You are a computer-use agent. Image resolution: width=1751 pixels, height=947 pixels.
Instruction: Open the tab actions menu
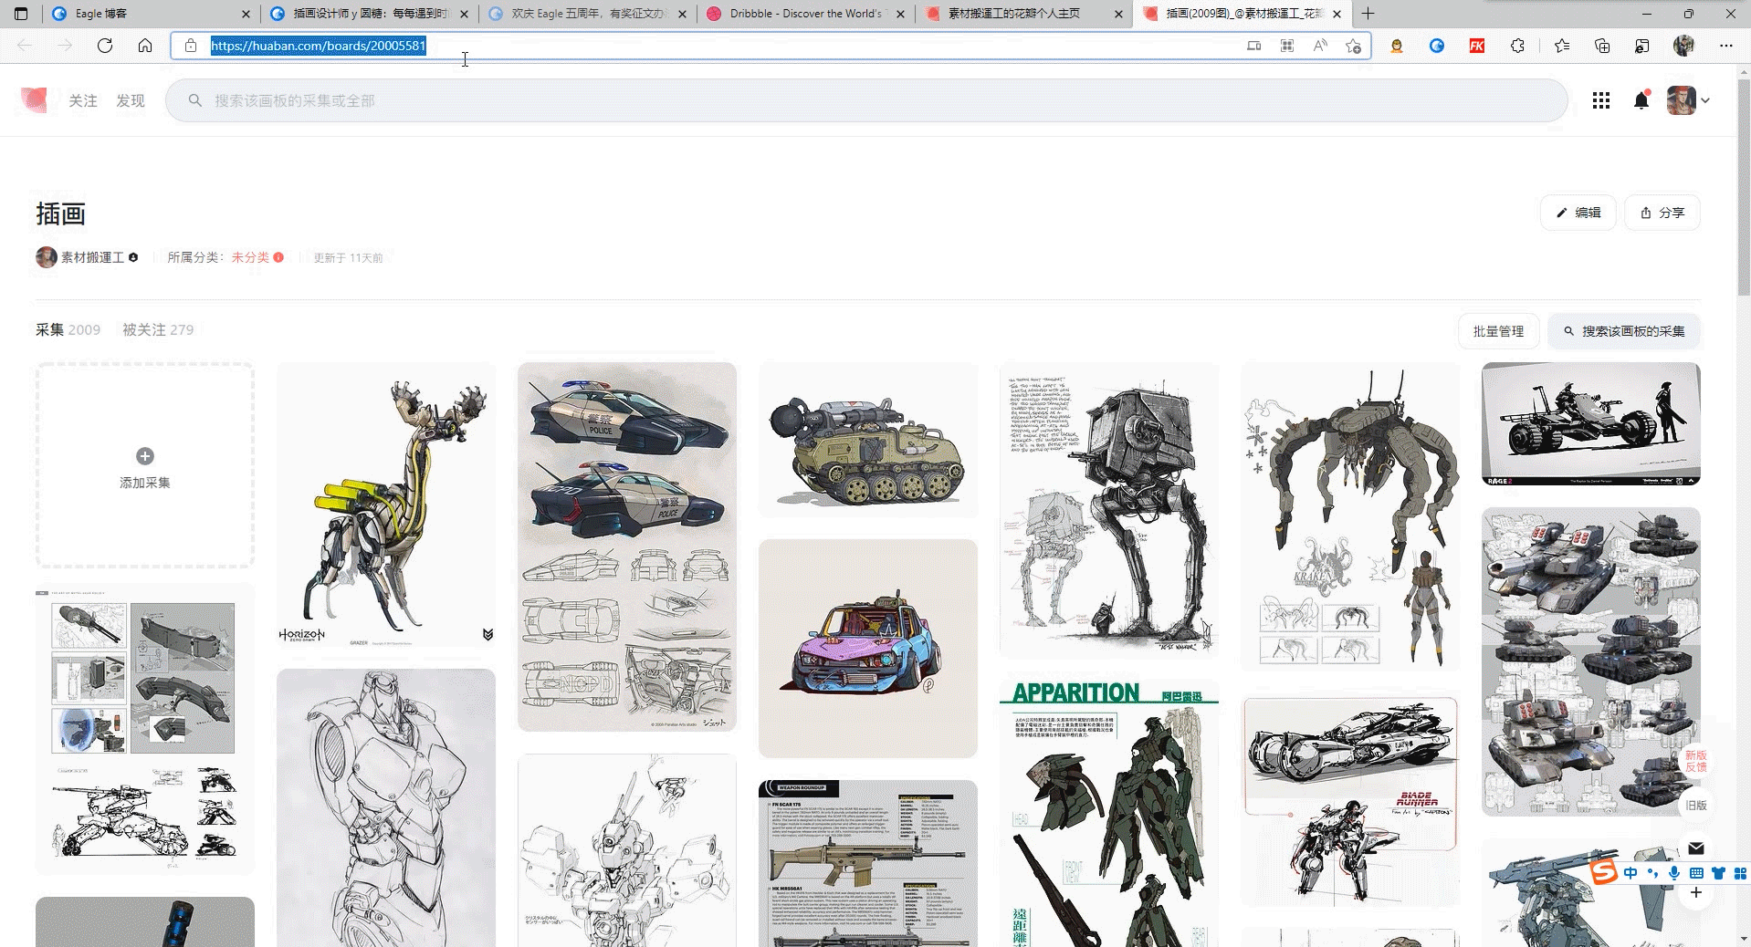click(22, 14)
